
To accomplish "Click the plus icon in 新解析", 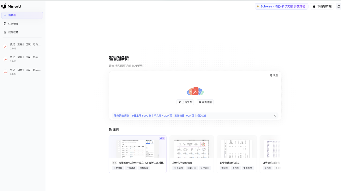I will pos(5,15).
